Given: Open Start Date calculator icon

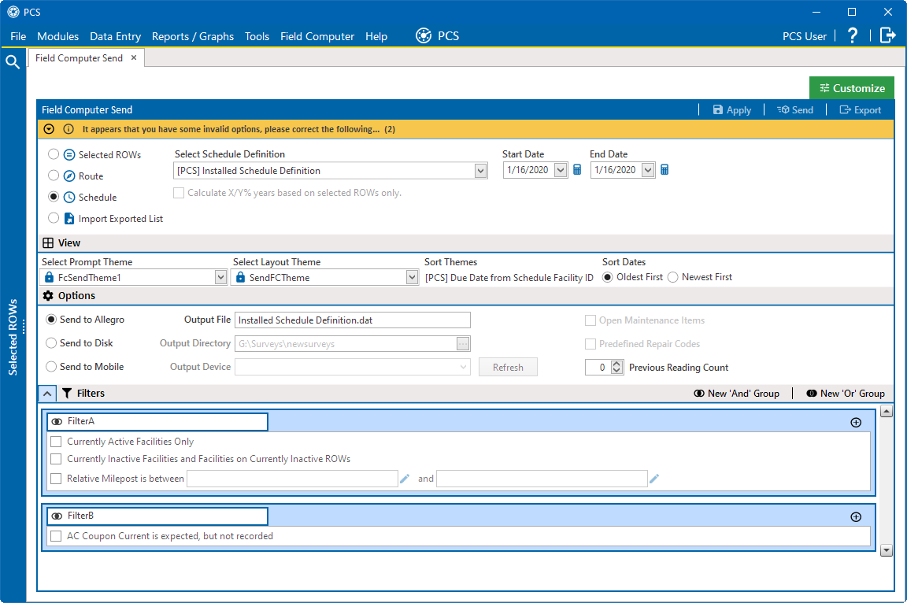Looking at the screenshot, I should (576, 170).
